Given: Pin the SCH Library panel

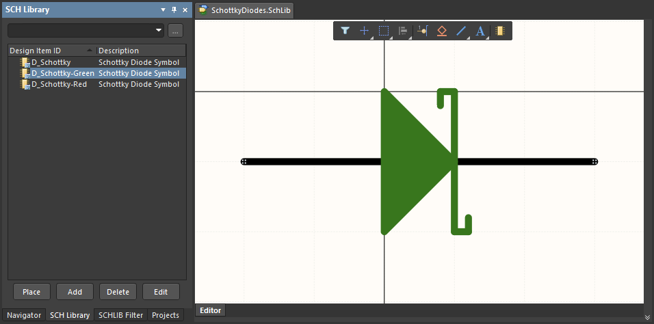Looking at the screenshot, I should point(174,10).
